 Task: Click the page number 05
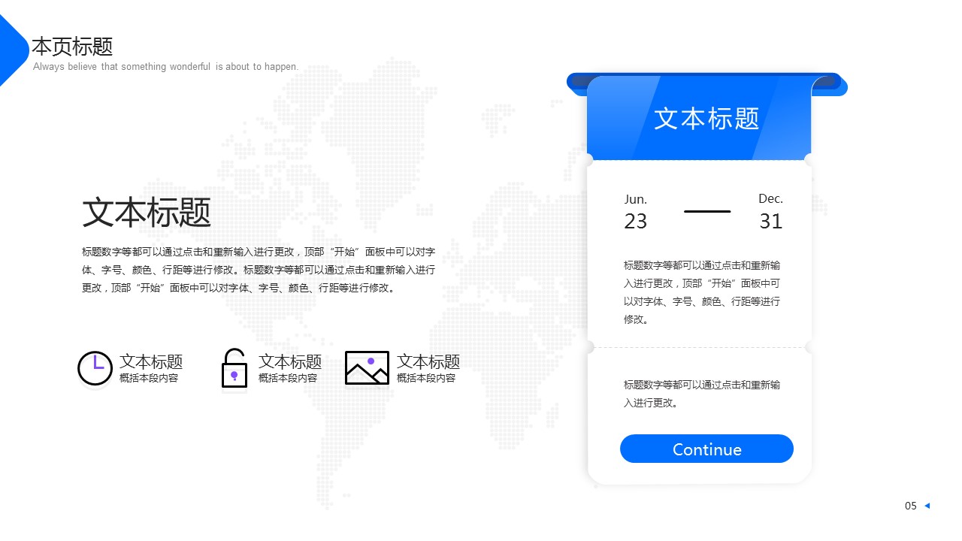pyautogui.click(x=910, y=506)
